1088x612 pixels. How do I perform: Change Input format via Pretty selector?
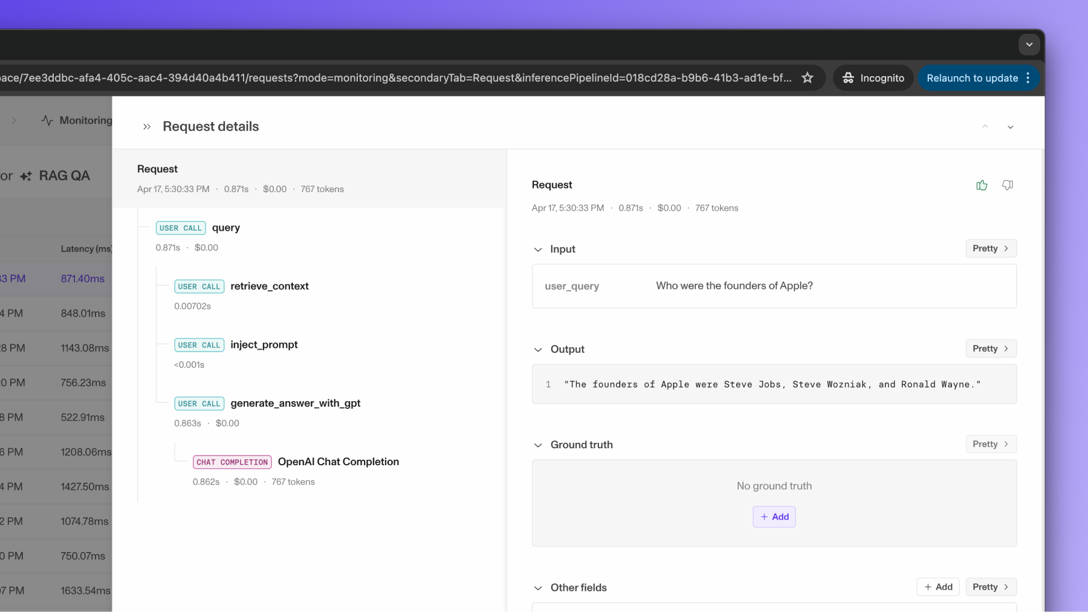[x=991, y=248]
